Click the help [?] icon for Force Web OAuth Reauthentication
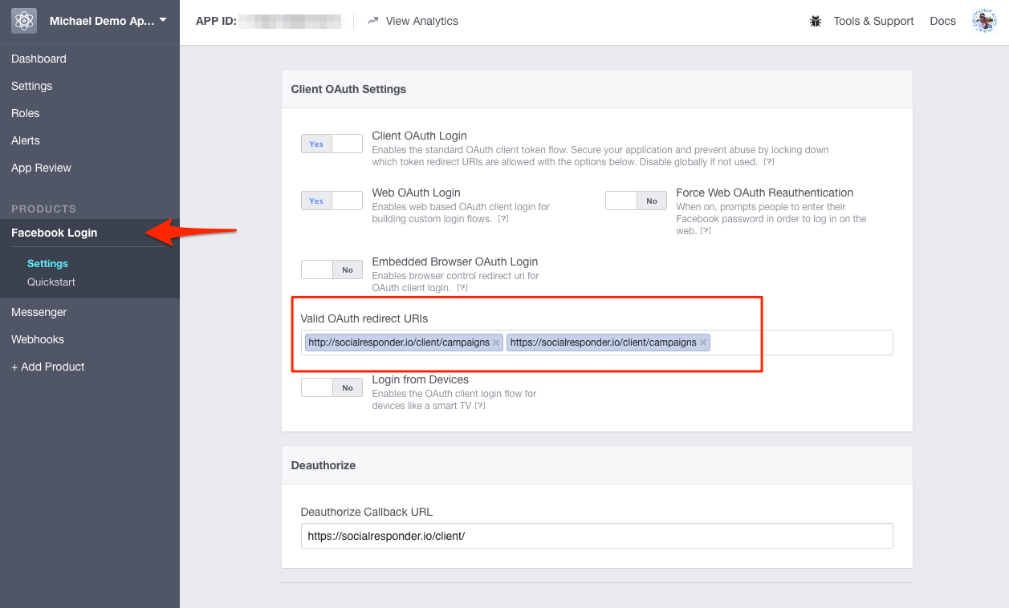Screen dimensions: 1009x608 [x=706, y=231]
